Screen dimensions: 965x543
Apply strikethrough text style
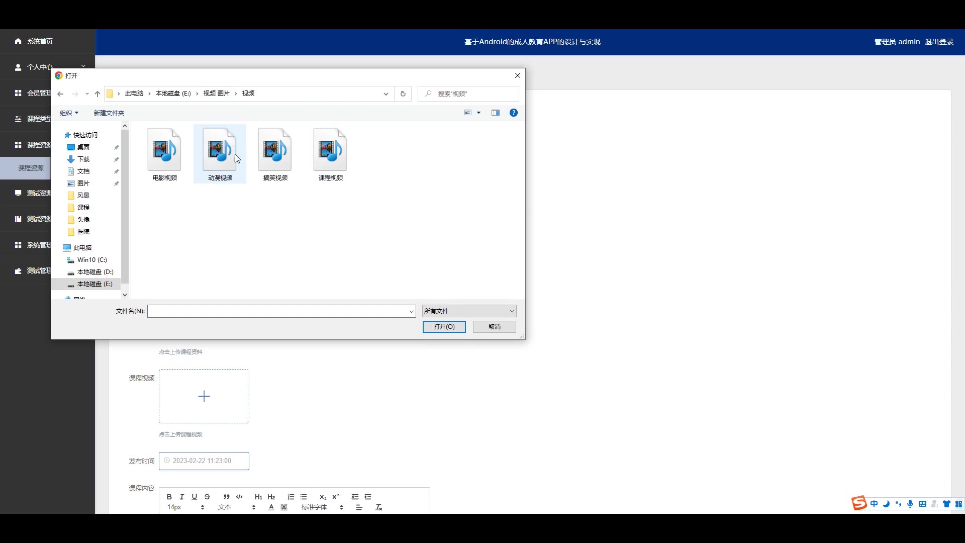[x=207, y=497]
